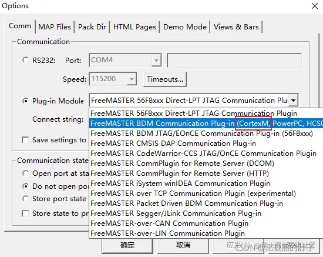The height and width of the screenshot is (257, 323).
Task: Check the Save settings to checkbox
Action: (x=25, y=140)
